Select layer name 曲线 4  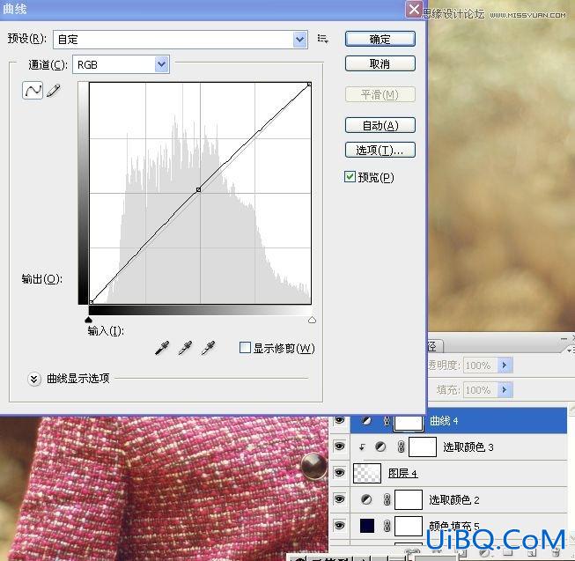[x=444, y=421]
